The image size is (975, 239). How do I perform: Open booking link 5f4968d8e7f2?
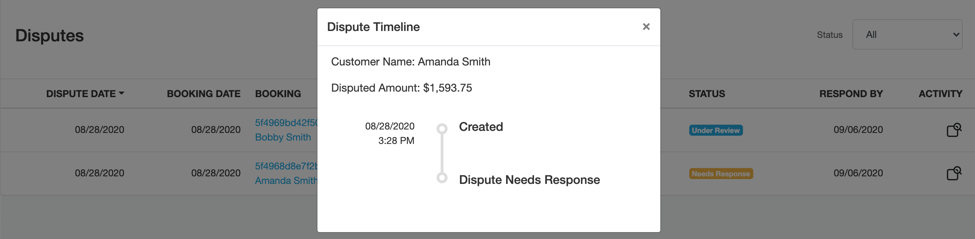coord(286,166)
